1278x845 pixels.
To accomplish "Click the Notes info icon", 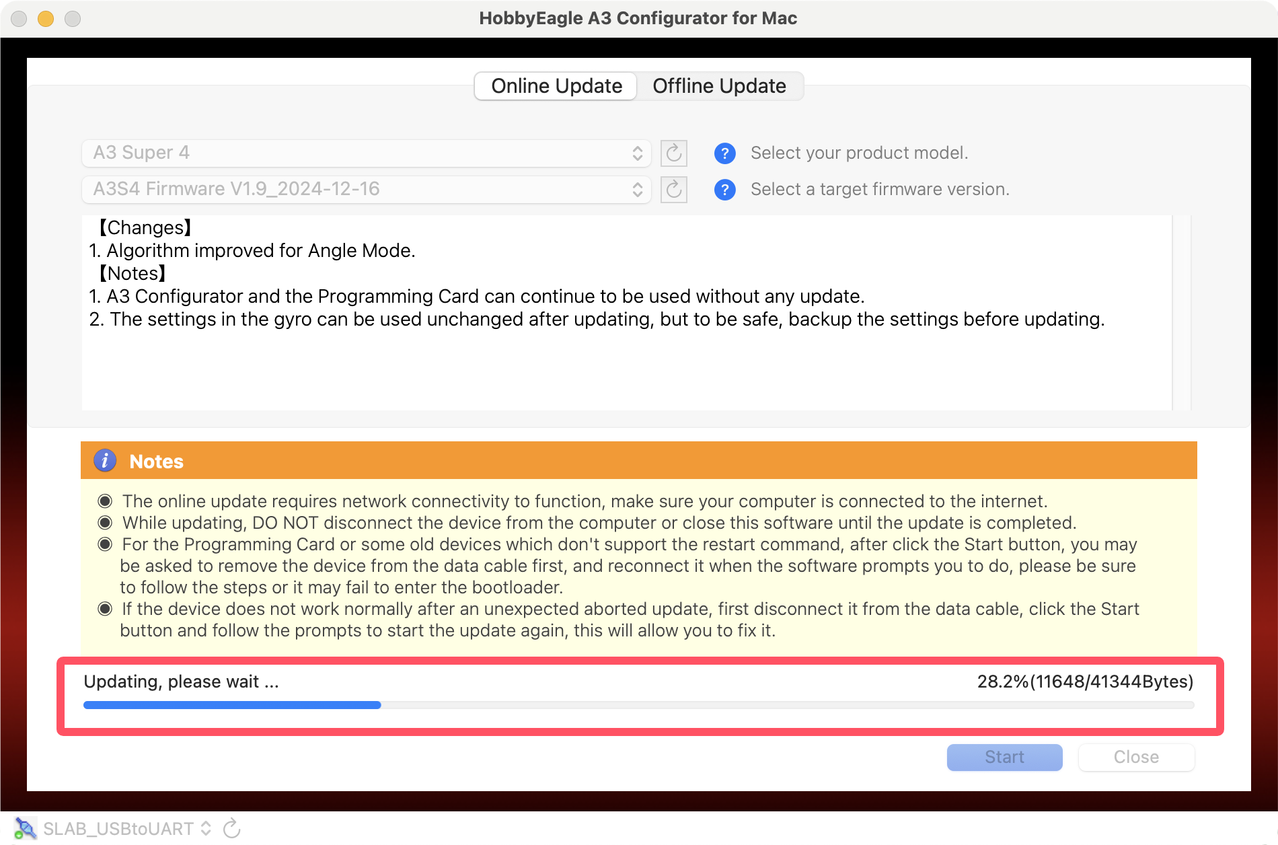I will (105, 461).
